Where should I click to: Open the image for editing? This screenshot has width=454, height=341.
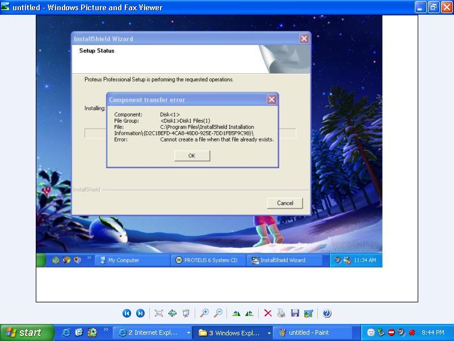coord(309,313)
